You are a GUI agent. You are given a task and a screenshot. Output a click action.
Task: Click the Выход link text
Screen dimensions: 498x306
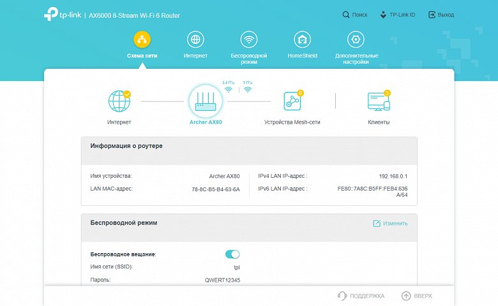pyautogui.click(x=446, y=15)
